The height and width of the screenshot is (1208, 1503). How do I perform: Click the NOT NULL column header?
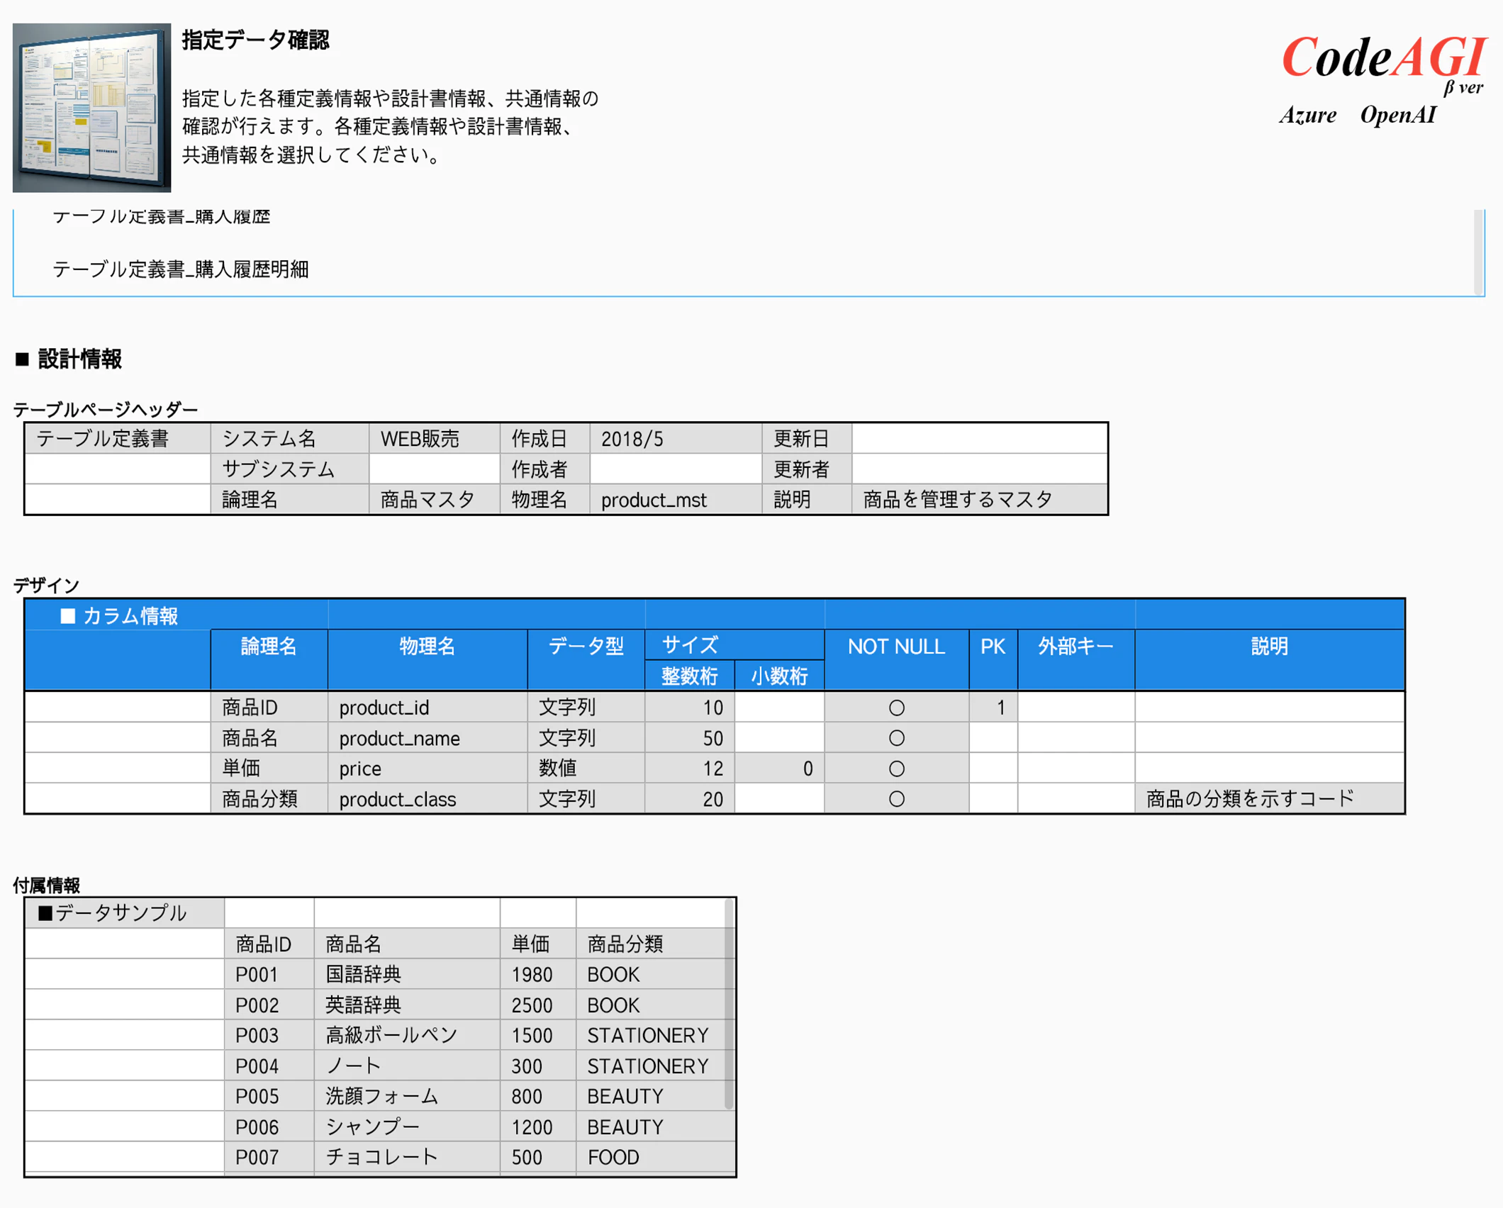coord(896,659)
